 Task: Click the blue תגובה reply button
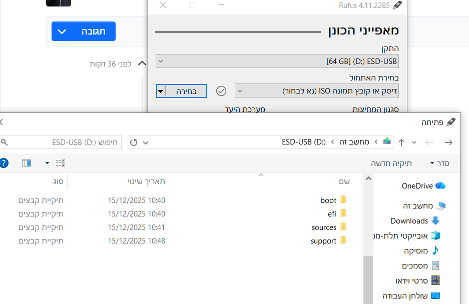click(x=84, y=31)
